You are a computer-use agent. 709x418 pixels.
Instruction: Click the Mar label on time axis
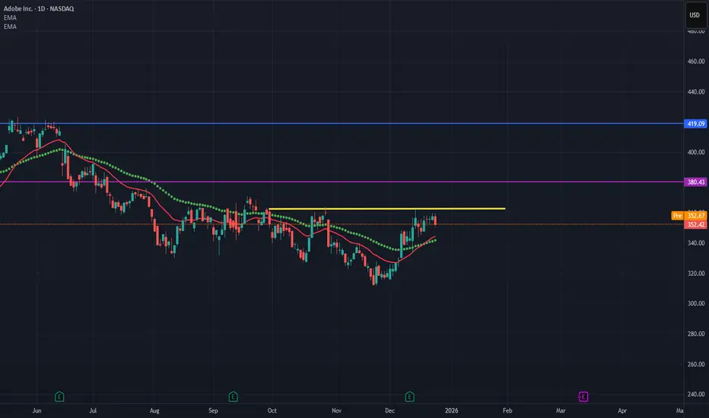pos(561,410)
